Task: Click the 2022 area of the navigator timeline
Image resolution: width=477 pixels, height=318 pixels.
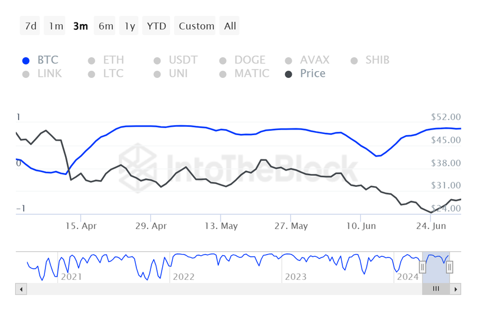Action: tap(184, 276)
